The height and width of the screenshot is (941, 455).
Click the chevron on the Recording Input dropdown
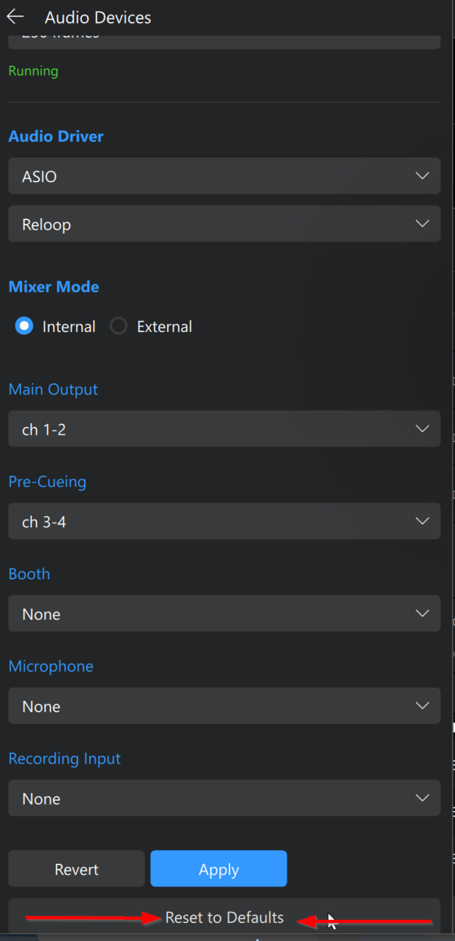[422, 798]
